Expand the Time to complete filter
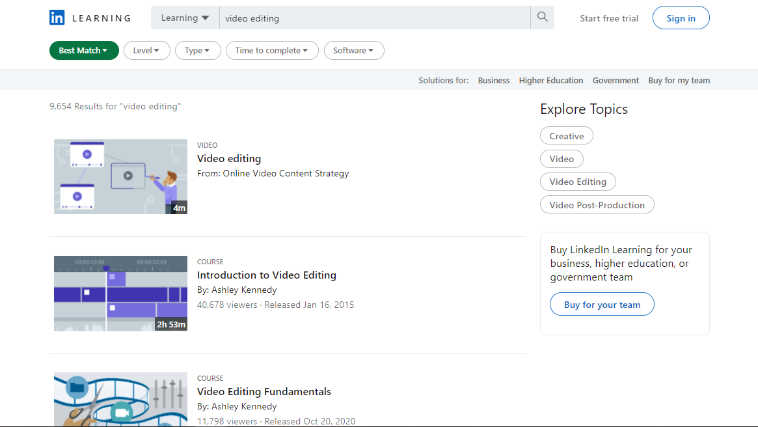This screenshot has height=427, width=758. 272,50
